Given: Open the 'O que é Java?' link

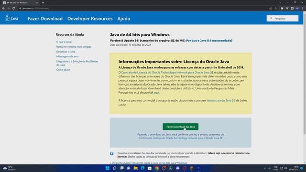Looking at the screenshot, I should click(64, 42).
